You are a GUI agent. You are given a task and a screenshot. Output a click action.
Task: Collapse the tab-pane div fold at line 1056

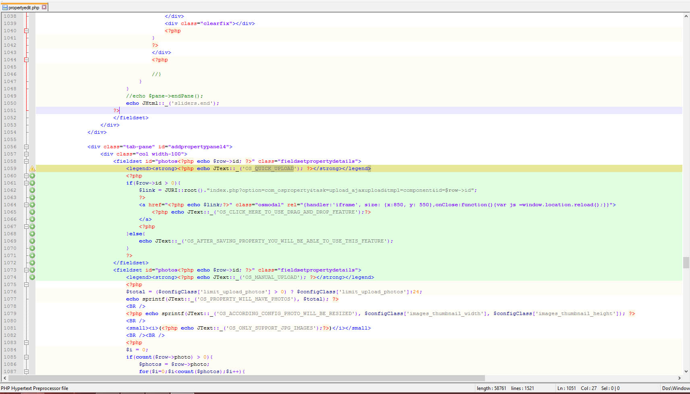tap(26, 147)
